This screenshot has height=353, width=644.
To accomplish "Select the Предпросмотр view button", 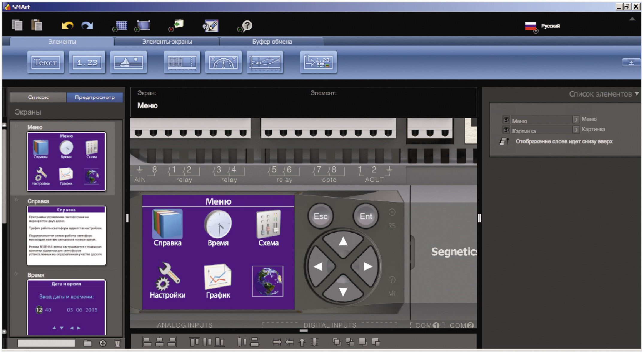I will pyautogui.click(x=95, y=97).
